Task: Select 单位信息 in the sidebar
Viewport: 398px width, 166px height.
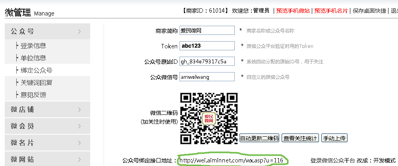Action: (33, 58)
